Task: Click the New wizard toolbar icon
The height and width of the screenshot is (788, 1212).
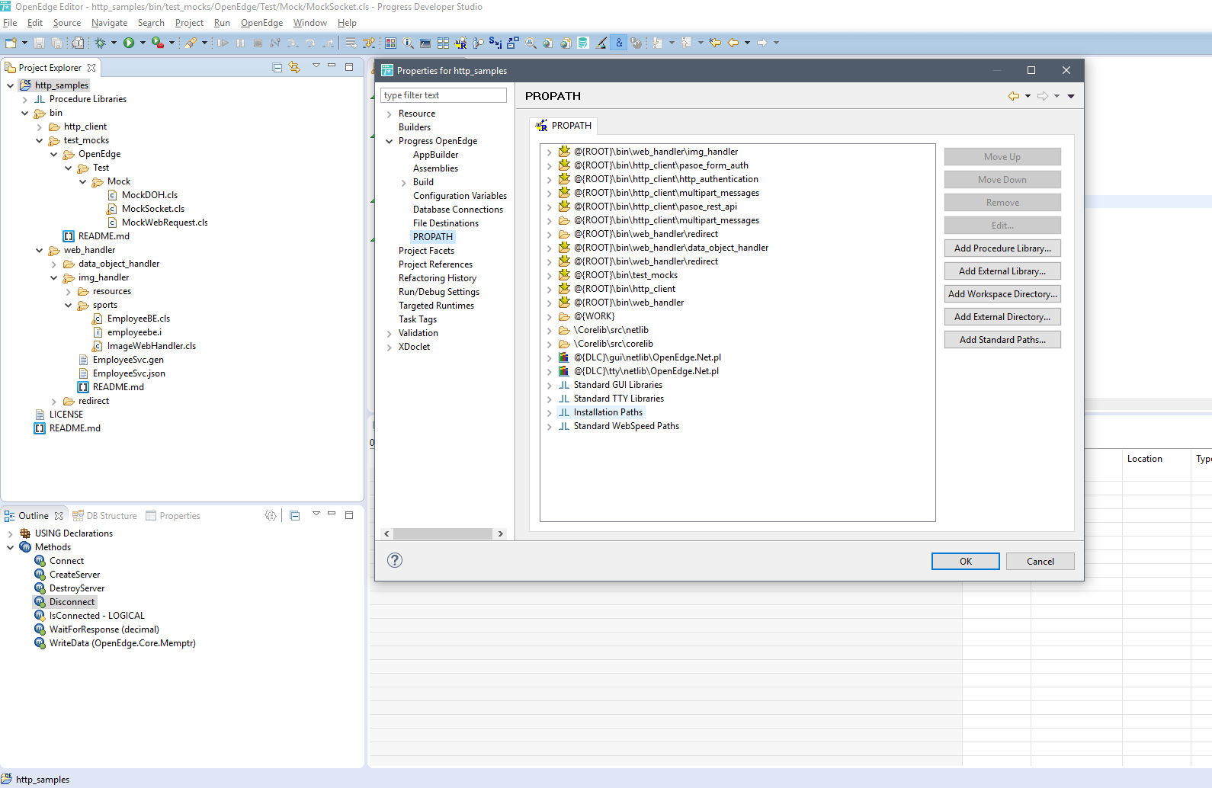Action: [11, 43]
